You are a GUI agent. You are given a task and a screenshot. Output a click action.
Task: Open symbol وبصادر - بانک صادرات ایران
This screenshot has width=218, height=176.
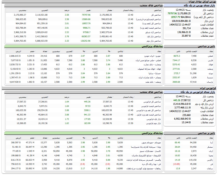pyautogui.click(x=149, y=77)
